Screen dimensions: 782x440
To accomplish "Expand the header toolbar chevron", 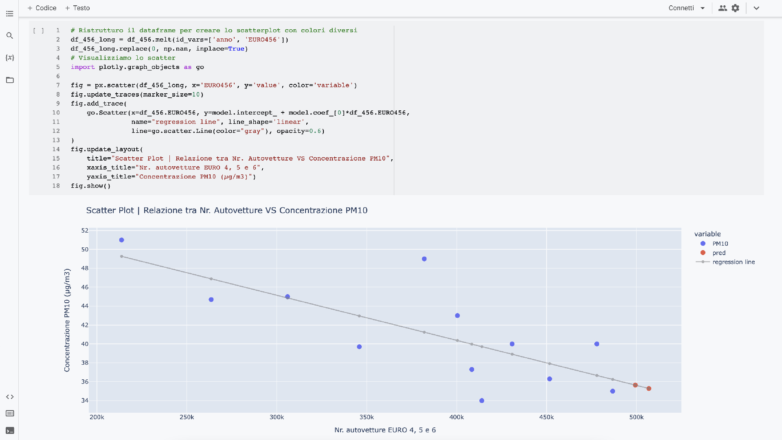I will pyautogui.click(x=756, y=8).
